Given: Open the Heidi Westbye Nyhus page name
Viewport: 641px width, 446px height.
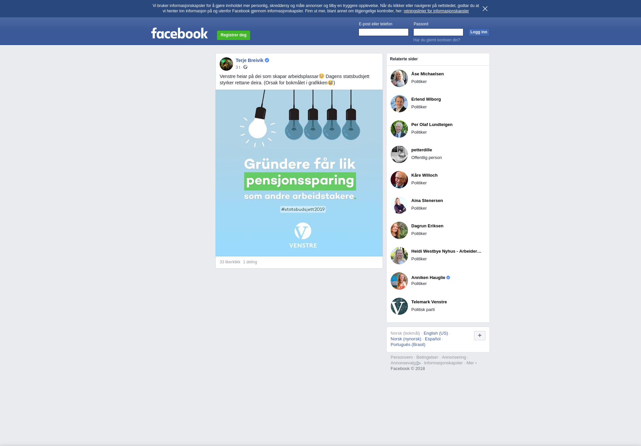Looking at the screenshot, I should point(446,251).
